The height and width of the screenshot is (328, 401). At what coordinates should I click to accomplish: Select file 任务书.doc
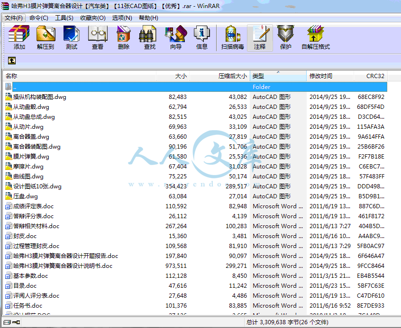tap(196, 306)
